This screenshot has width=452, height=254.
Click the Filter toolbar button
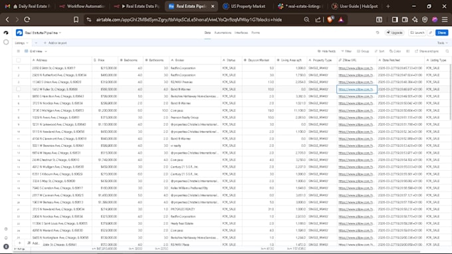pyautogui.click(x=346, y=51)
